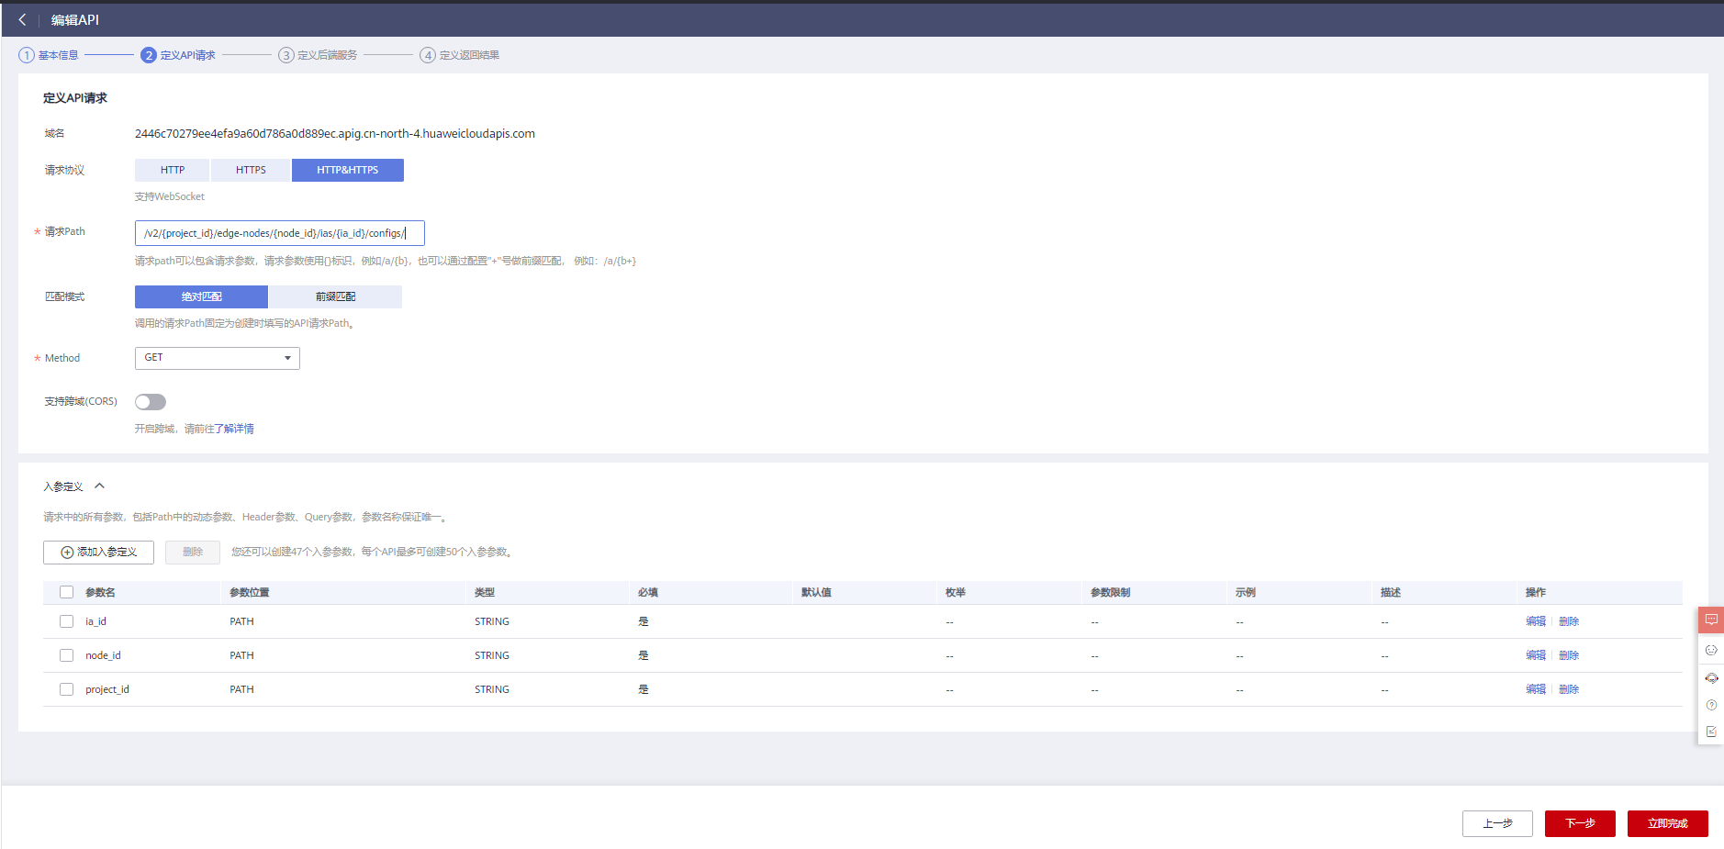
Task: Go to step 1 基本信息
Action: tap(49, 55)
